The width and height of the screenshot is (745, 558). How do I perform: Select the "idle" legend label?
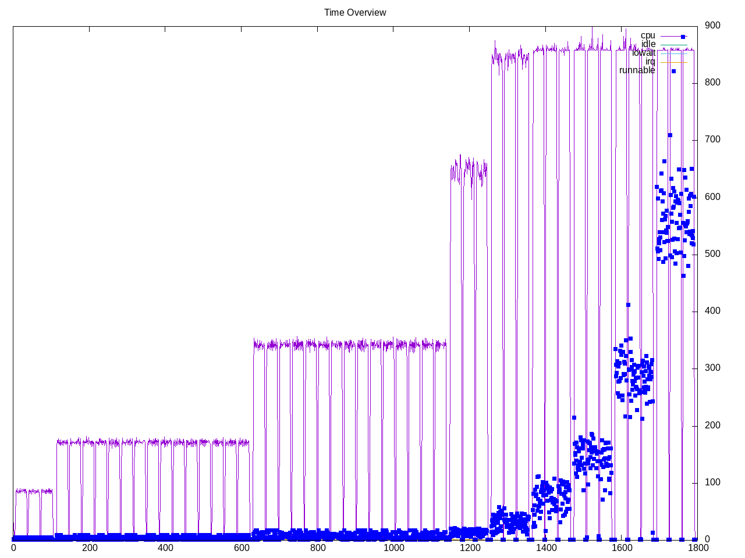[648, 44]
